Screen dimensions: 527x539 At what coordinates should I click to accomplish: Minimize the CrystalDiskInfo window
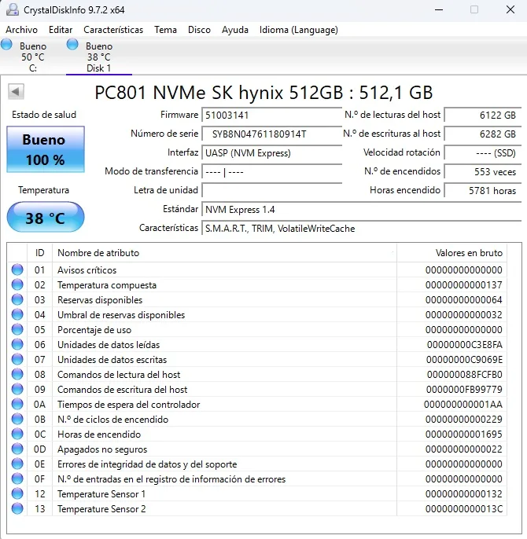coord(439,9)
